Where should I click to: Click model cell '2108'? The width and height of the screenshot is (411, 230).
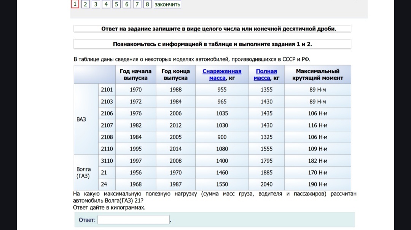107,137
